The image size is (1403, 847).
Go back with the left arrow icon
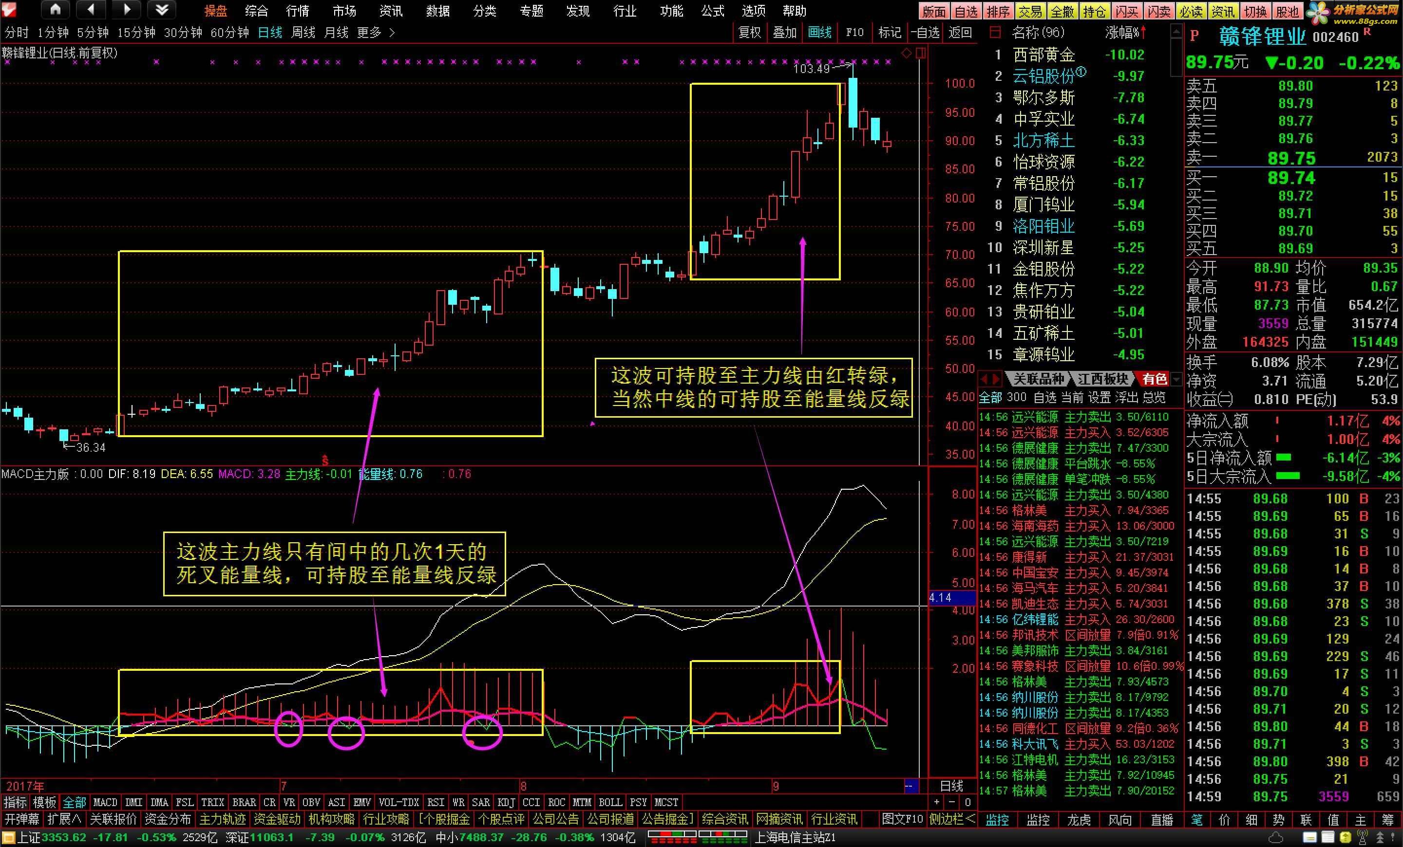coord(91,9)
